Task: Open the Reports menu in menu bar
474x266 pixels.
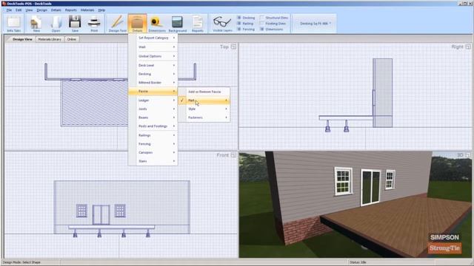Action: (71, 10)
